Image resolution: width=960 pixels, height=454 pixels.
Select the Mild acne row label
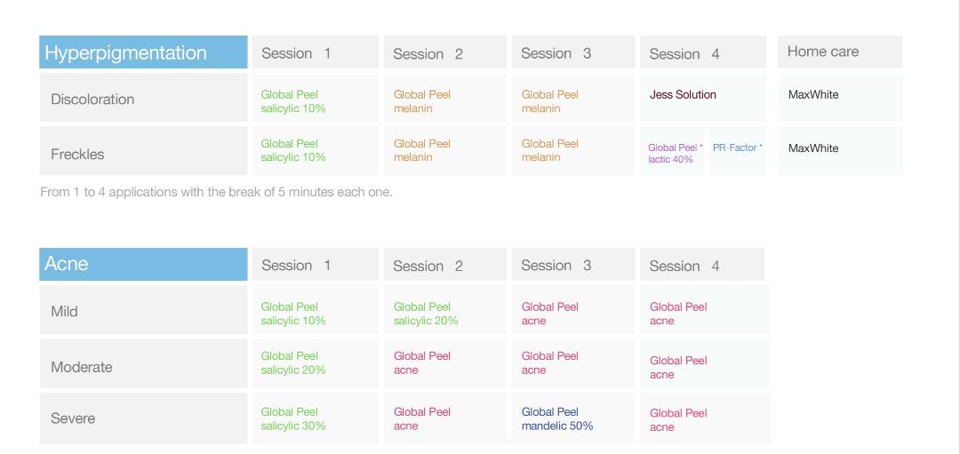(143, 311)
